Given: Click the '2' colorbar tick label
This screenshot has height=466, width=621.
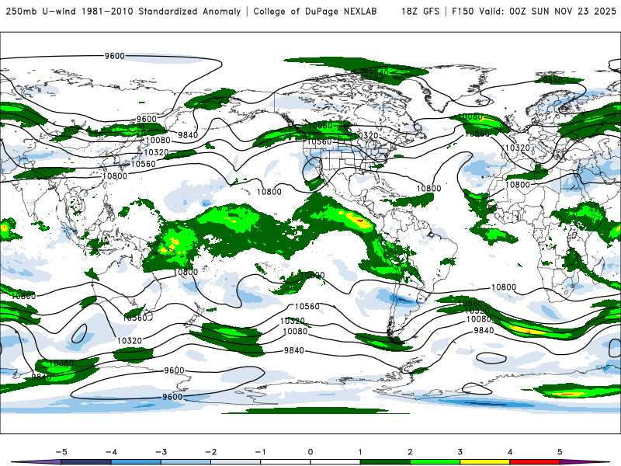Looking at the screenshot, I should pos(410,452).
